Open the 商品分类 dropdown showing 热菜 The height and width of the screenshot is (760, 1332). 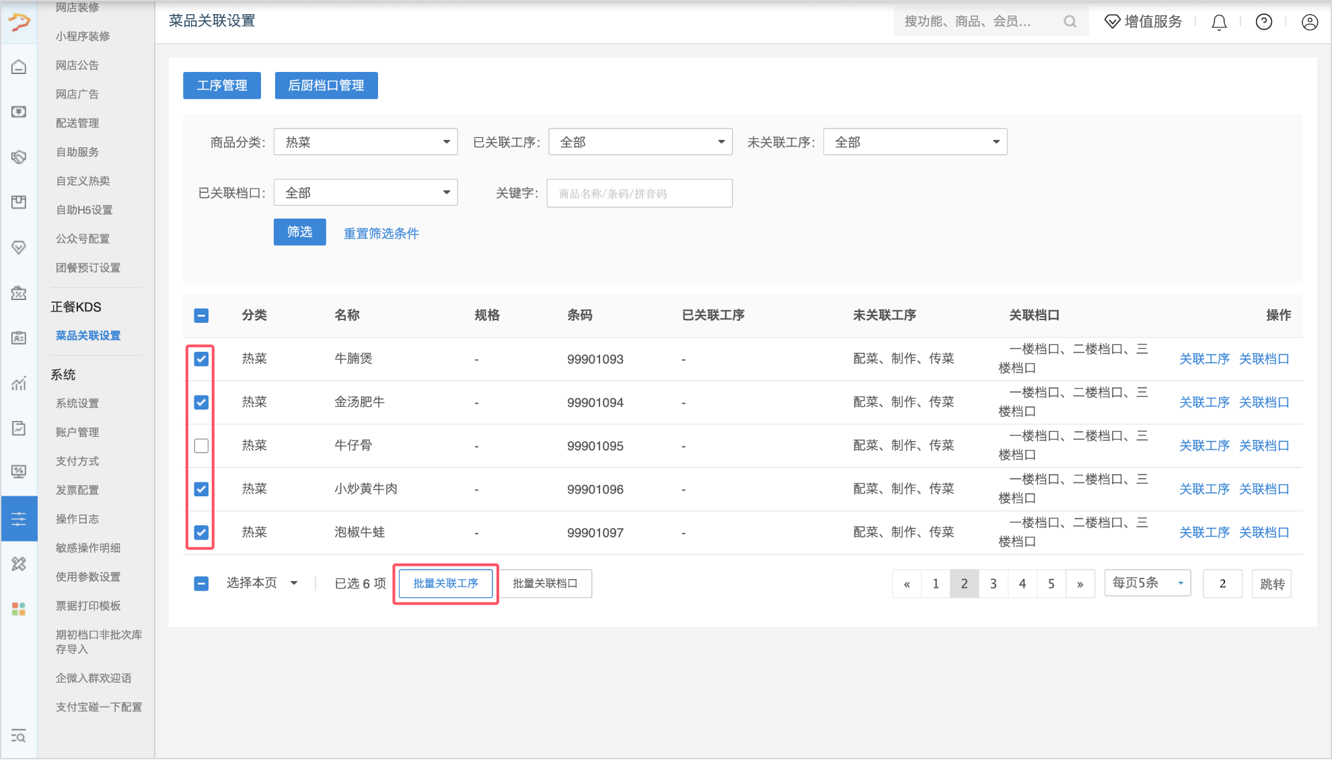click(x=366, y=142)
